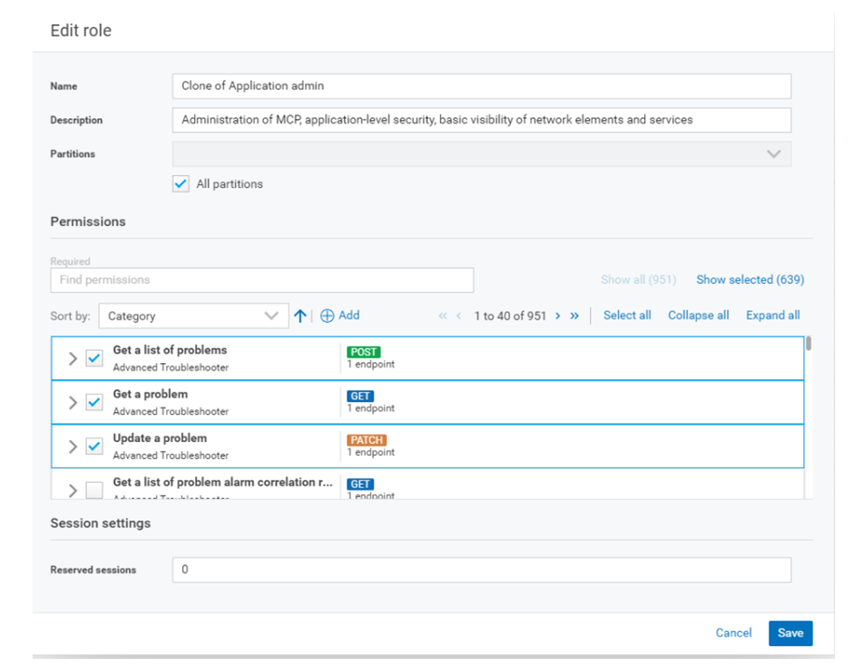Jump to the first page using double chevron
This screenshot has height=667, width=853.
[442, 315]
